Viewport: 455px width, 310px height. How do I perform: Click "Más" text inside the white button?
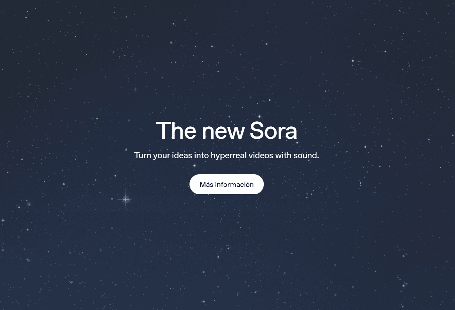coord(206,184)
